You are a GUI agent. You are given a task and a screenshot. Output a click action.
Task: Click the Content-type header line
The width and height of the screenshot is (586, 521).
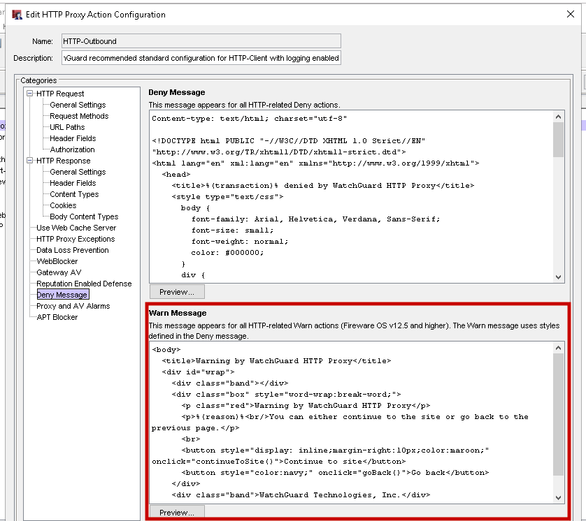pos(249,119)
